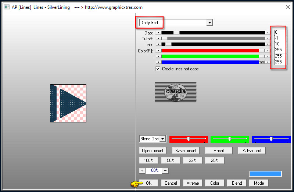
Task: Uncheck Create lines not gaps checkbox
Action: (x=158, y=69)
